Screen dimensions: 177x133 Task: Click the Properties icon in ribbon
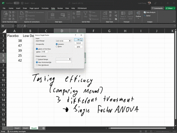click(27, 16)
